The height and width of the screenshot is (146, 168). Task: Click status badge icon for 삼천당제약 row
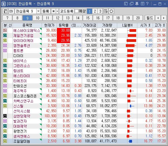click(5, 116)
